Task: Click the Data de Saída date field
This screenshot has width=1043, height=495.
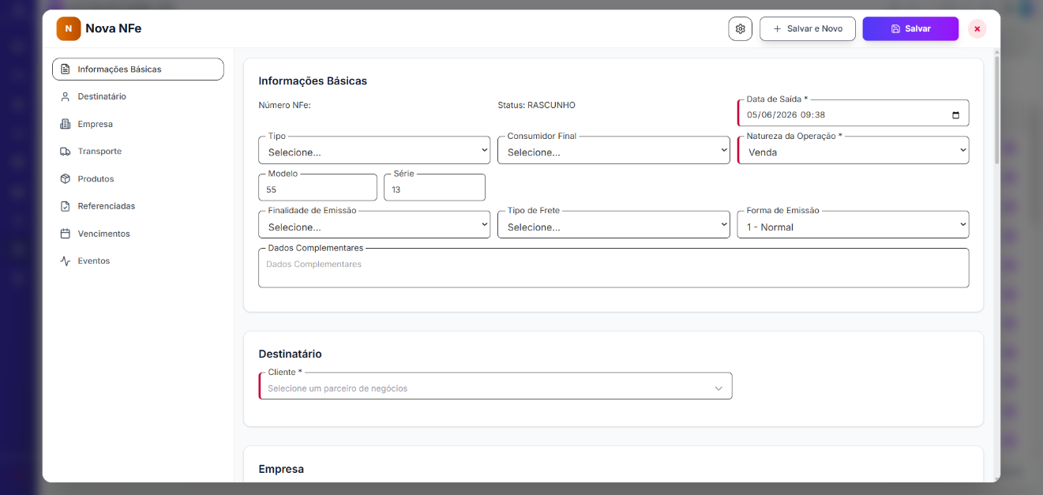Action: point(854,114)
